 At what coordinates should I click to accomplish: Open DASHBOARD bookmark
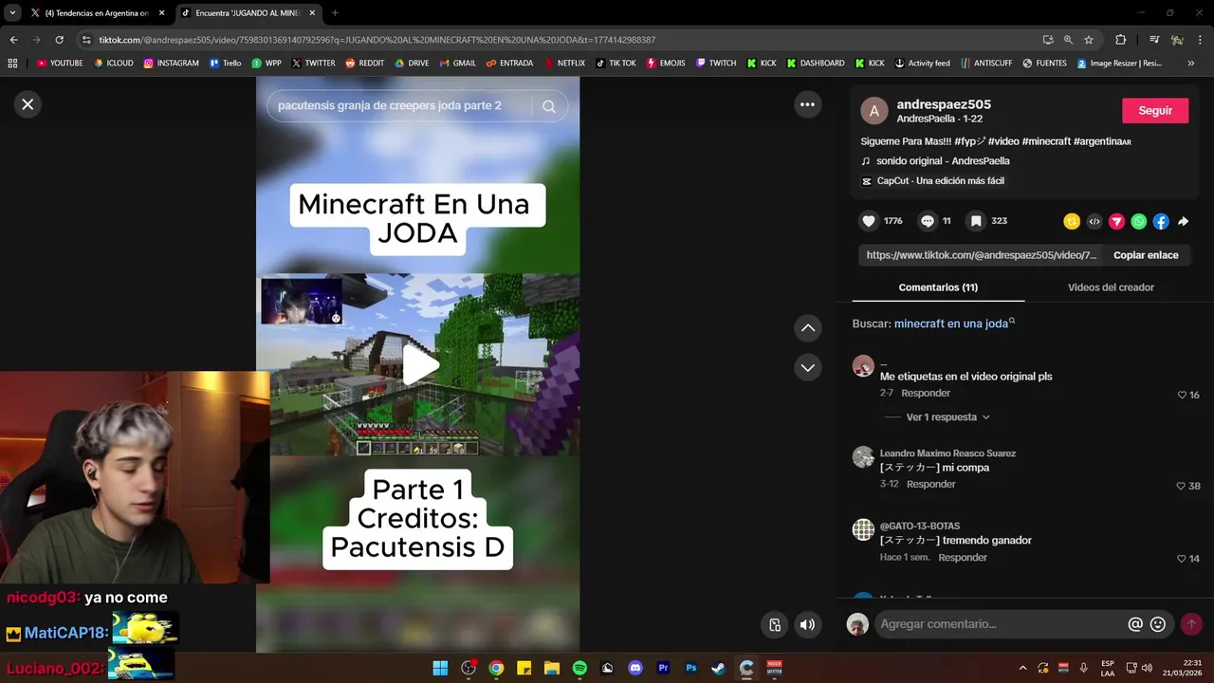click(815, 64)
